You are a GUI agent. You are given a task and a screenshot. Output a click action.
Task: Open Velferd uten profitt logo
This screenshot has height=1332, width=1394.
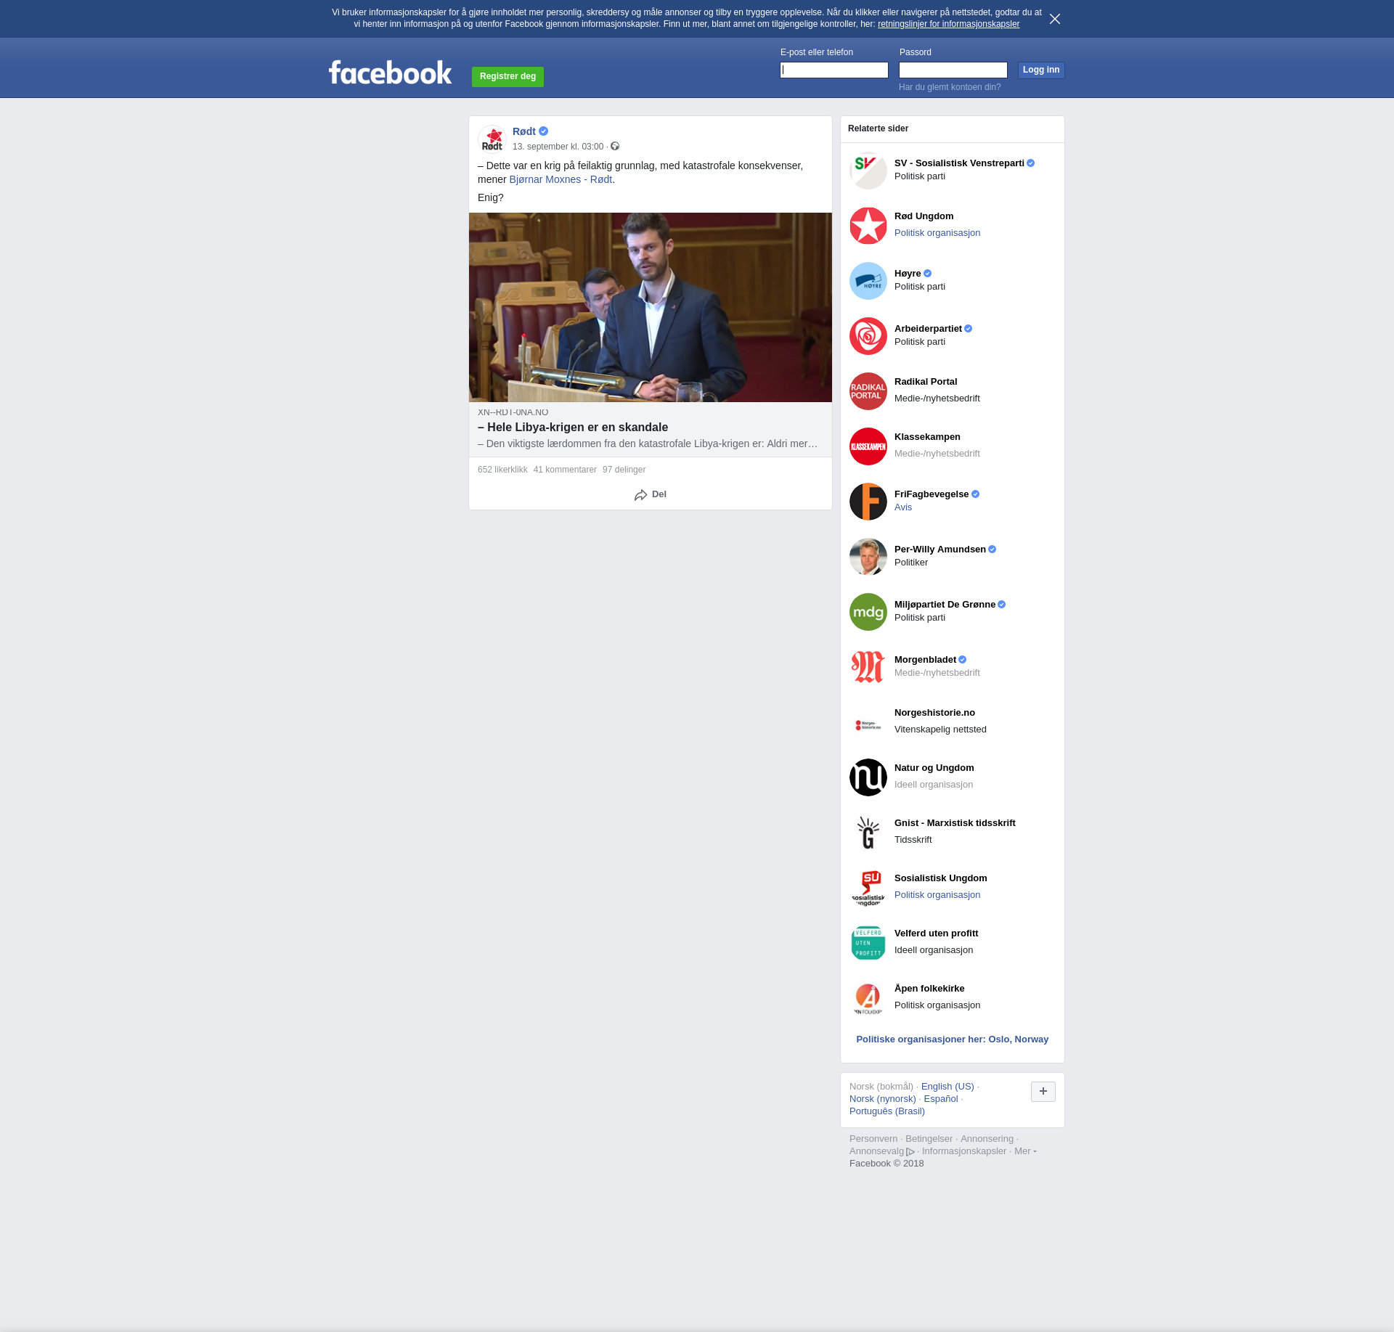tap(868, 943)
